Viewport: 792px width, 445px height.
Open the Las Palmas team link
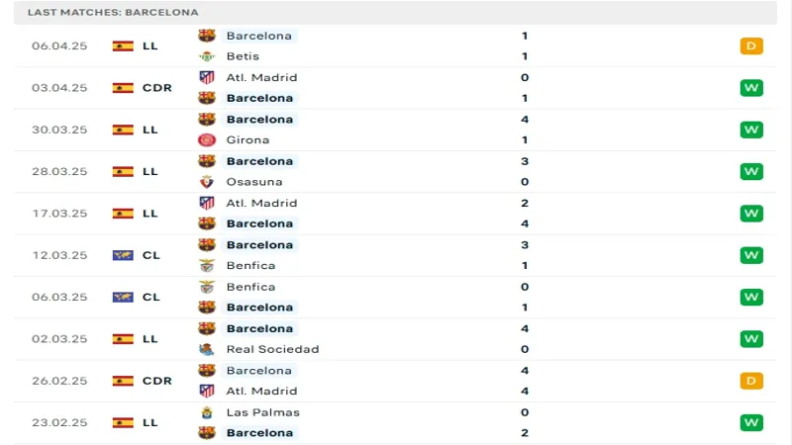[263, 412]
